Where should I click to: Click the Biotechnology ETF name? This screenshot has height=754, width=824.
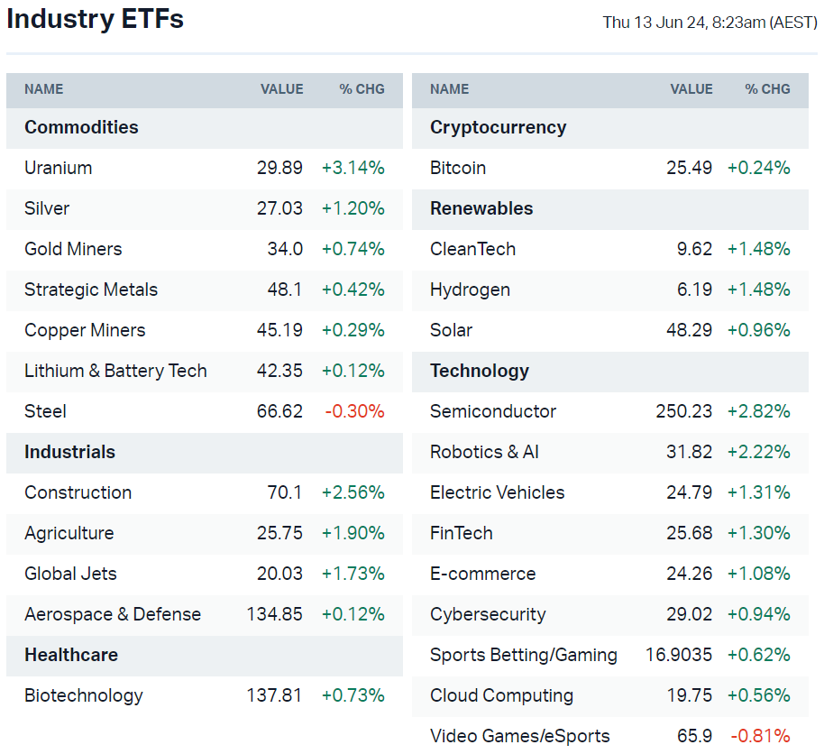coord(84,695)
